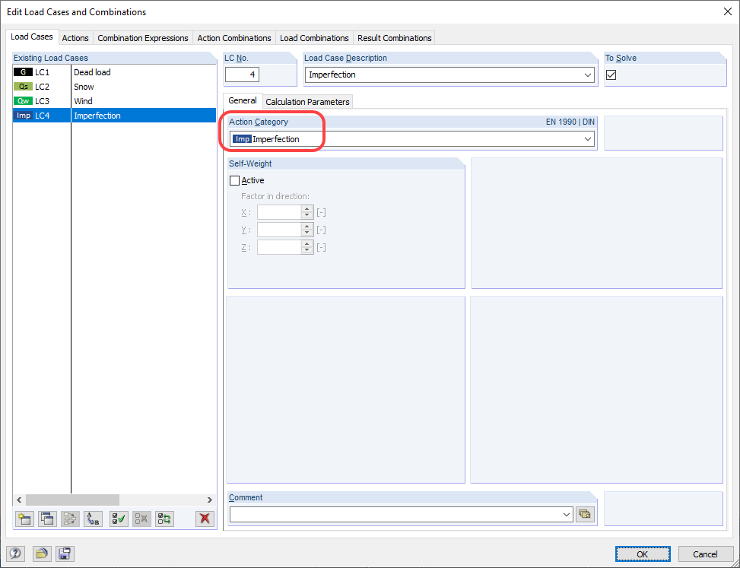Viewport: 740px width, 568px height.
Task: Click the LC1 label
Action: click(42, 72)
